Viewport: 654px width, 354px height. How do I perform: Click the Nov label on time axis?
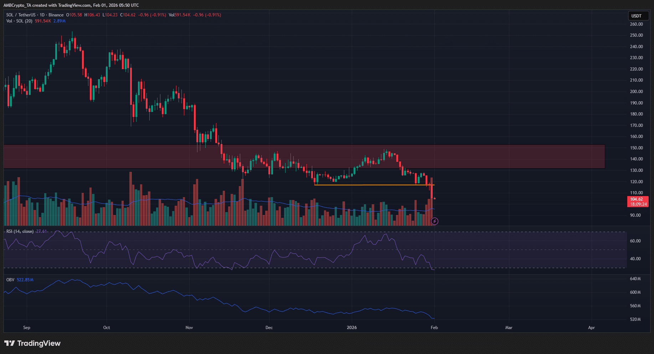coord(189,328)
